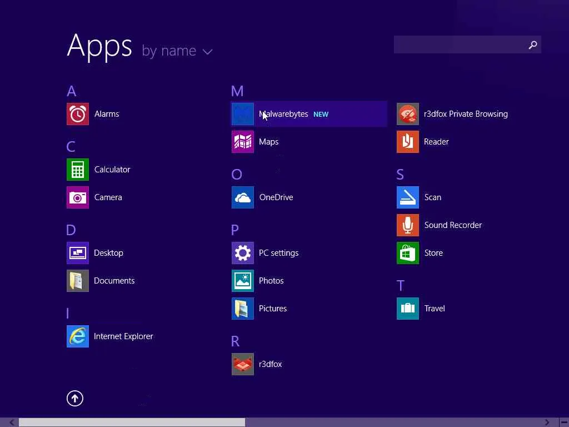Open the Camera app icon
The height and width of the screenshot is (427, 569).
point(78,197)
